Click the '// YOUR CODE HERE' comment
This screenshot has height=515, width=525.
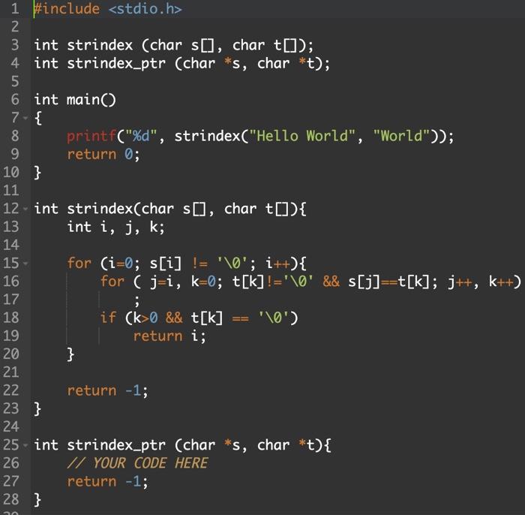click(137, 463)
